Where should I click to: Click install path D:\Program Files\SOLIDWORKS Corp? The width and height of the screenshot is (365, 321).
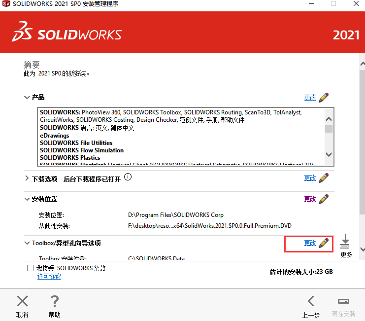(x=176, y=215)
